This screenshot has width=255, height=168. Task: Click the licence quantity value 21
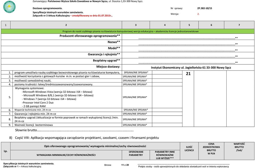(x=188, y=74)
